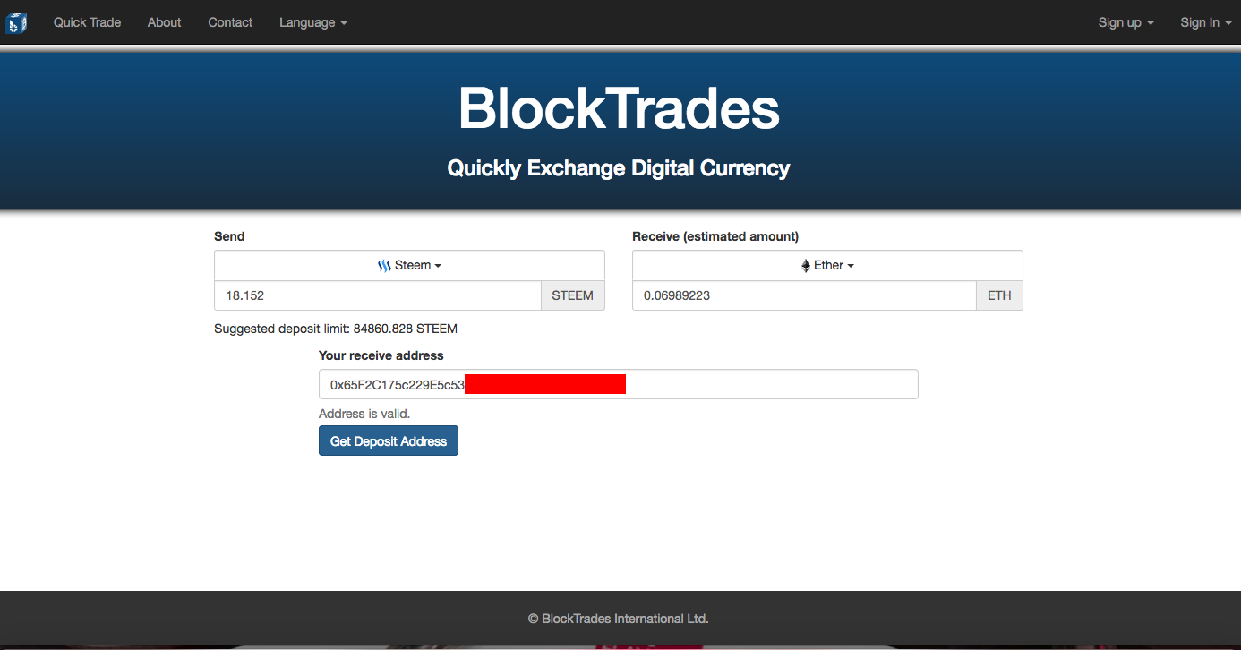Edit the send amount field 18.152

pos(378,295)
